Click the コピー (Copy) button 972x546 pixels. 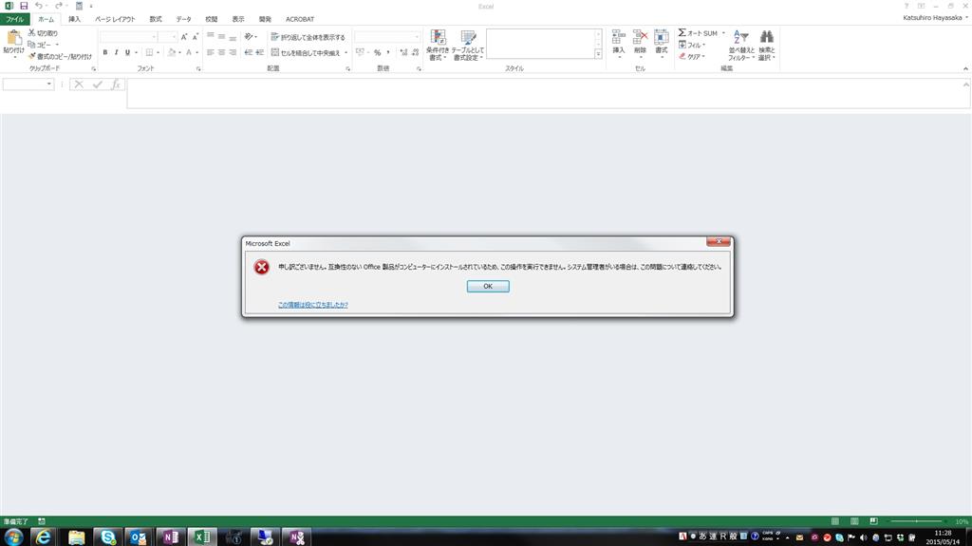pos(40,45)
